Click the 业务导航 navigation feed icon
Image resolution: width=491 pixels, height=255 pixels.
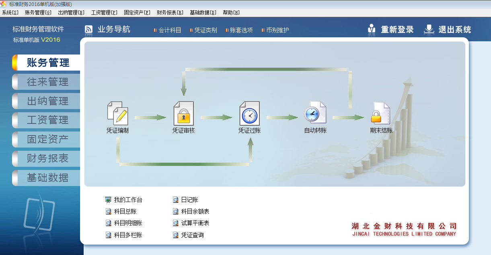click(x=89, y=30)
